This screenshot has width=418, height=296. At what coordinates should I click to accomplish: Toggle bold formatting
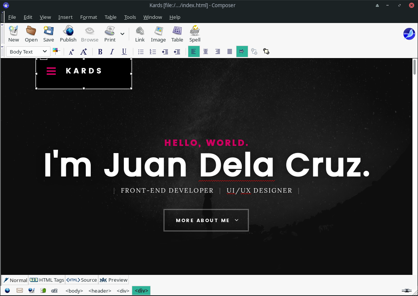100,52
